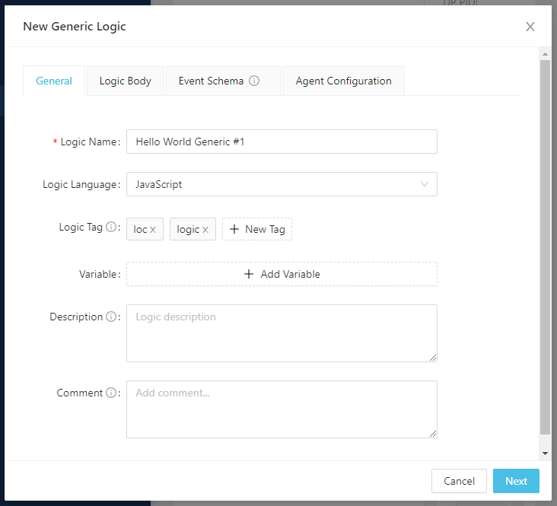Click into the Description text area
The image size is (557, 506).
point(282,333)
